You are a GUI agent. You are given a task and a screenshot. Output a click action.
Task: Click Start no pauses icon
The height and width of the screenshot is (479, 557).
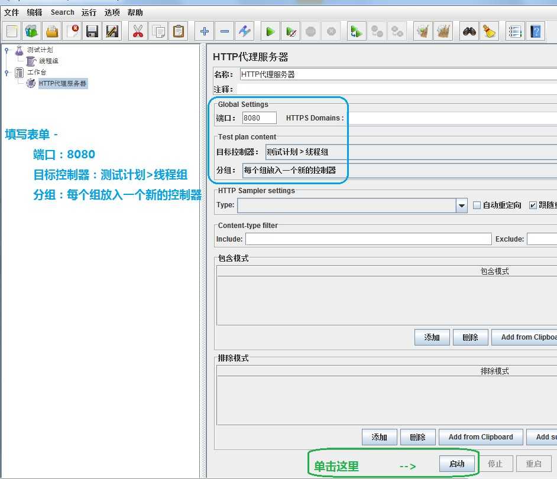[290, 31]
